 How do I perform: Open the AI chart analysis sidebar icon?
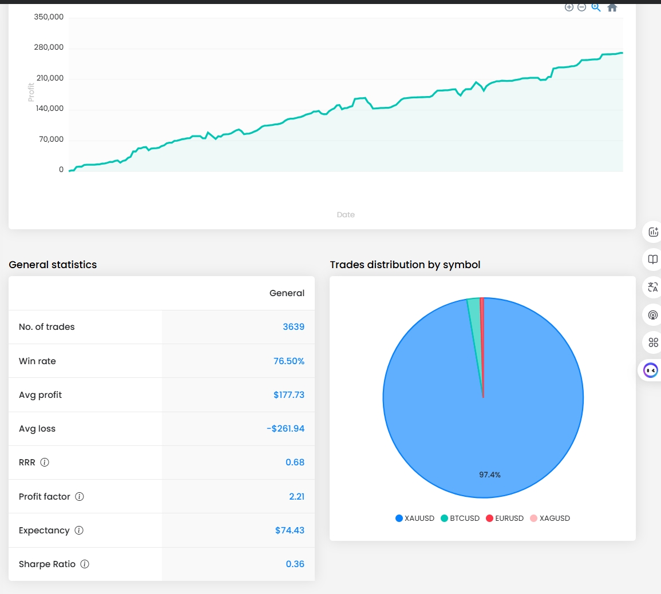click(653, 232)
